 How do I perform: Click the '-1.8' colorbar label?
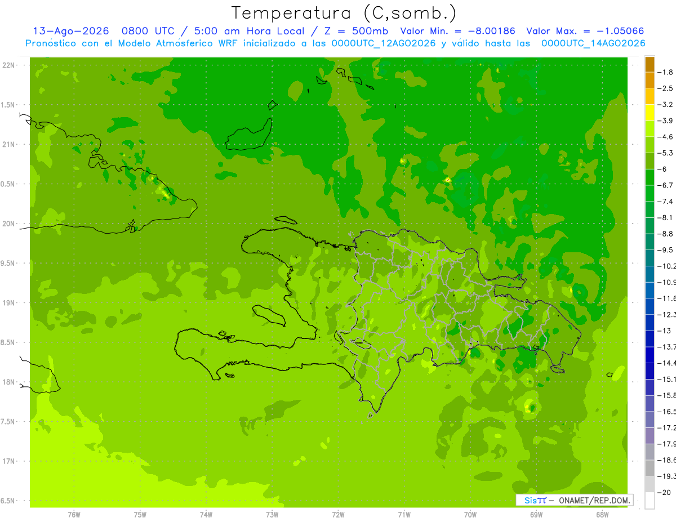tap(666, 72)
